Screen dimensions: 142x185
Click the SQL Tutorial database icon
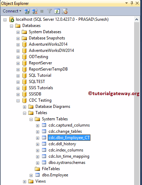[24, 75]
